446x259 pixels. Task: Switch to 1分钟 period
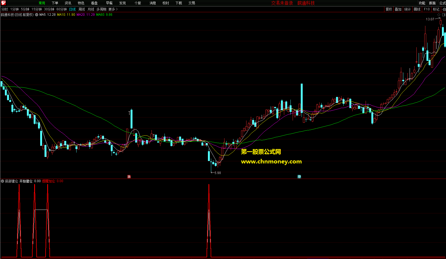pyautogui.click(x=14, y=9)
